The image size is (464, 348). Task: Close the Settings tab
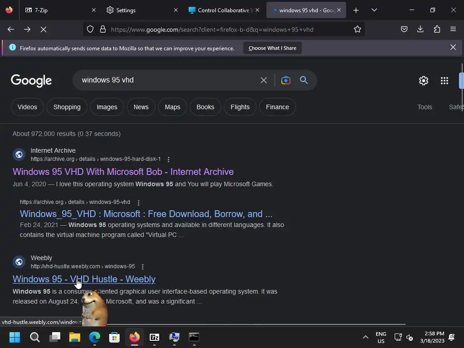coord(176,10)
